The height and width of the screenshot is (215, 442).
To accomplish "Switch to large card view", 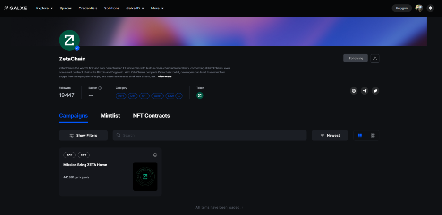I will pos(360,136).
